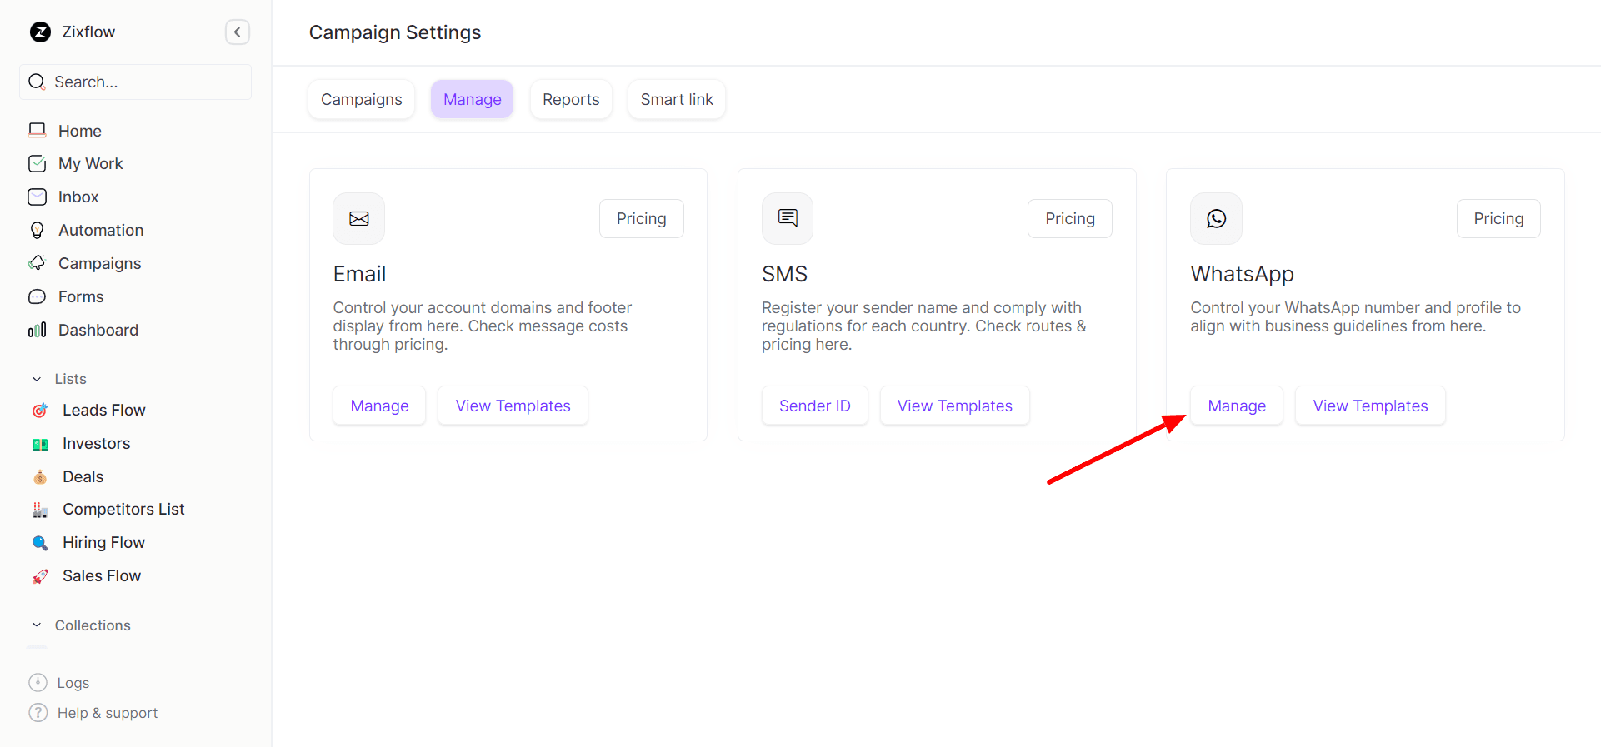1601x747 pixels.
Task: Click the Zixflow logo icon
Action: pos(40,32)
